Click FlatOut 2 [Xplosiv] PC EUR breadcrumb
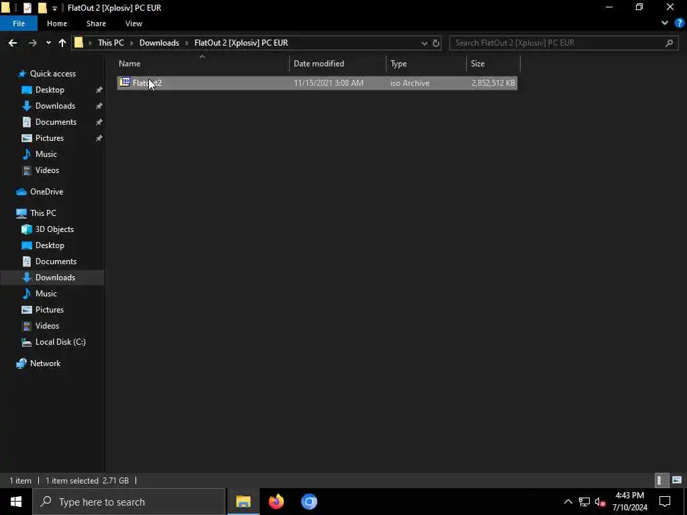 coord(241,43)
